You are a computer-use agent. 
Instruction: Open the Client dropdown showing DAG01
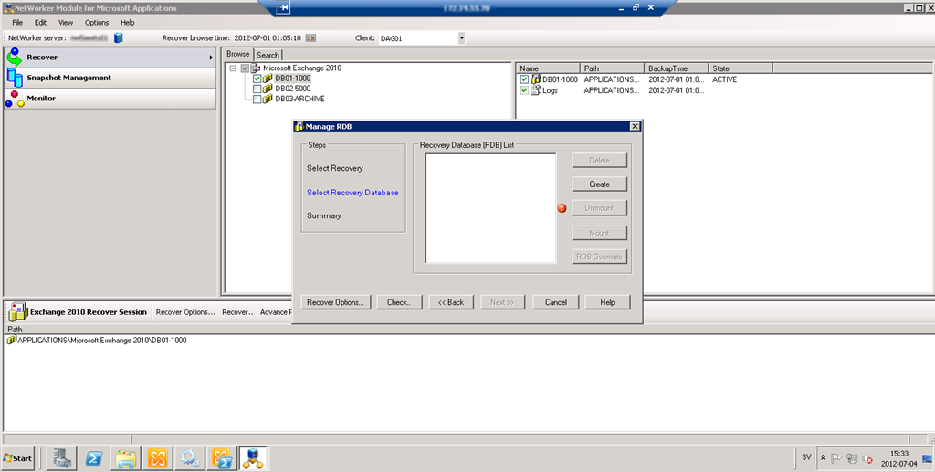461,38
